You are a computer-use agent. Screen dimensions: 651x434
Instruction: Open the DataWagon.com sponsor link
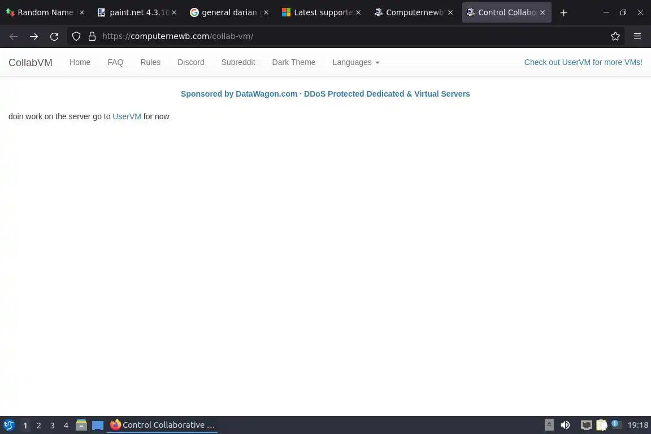pos(325,94)
